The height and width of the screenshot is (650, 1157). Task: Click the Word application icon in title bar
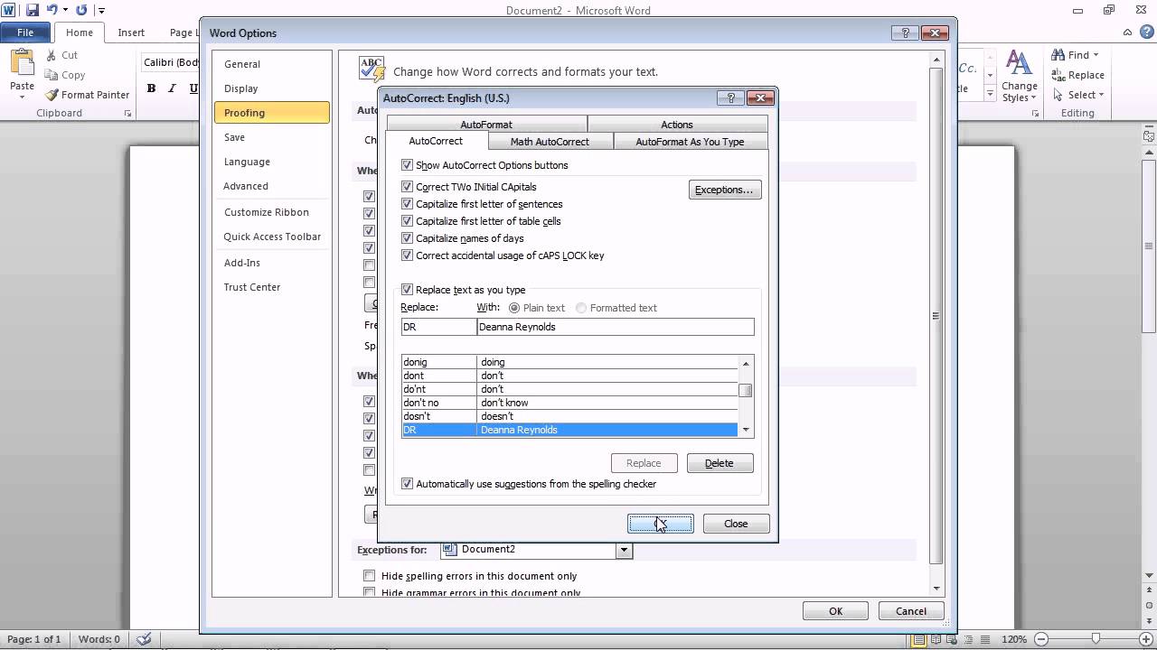(9, 11)
